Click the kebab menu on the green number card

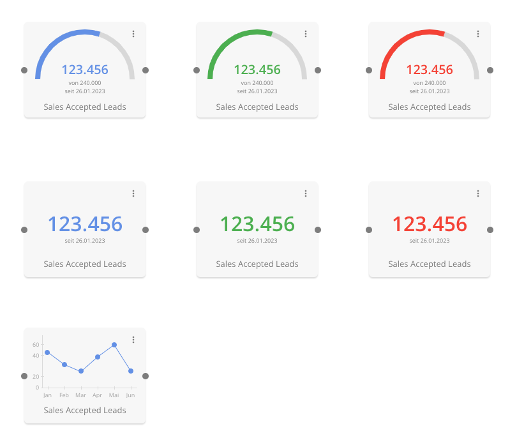pos(306,193)
